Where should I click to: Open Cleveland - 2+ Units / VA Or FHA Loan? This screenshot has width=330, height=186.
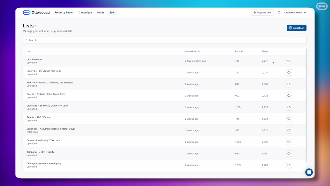tap(47, 106)
